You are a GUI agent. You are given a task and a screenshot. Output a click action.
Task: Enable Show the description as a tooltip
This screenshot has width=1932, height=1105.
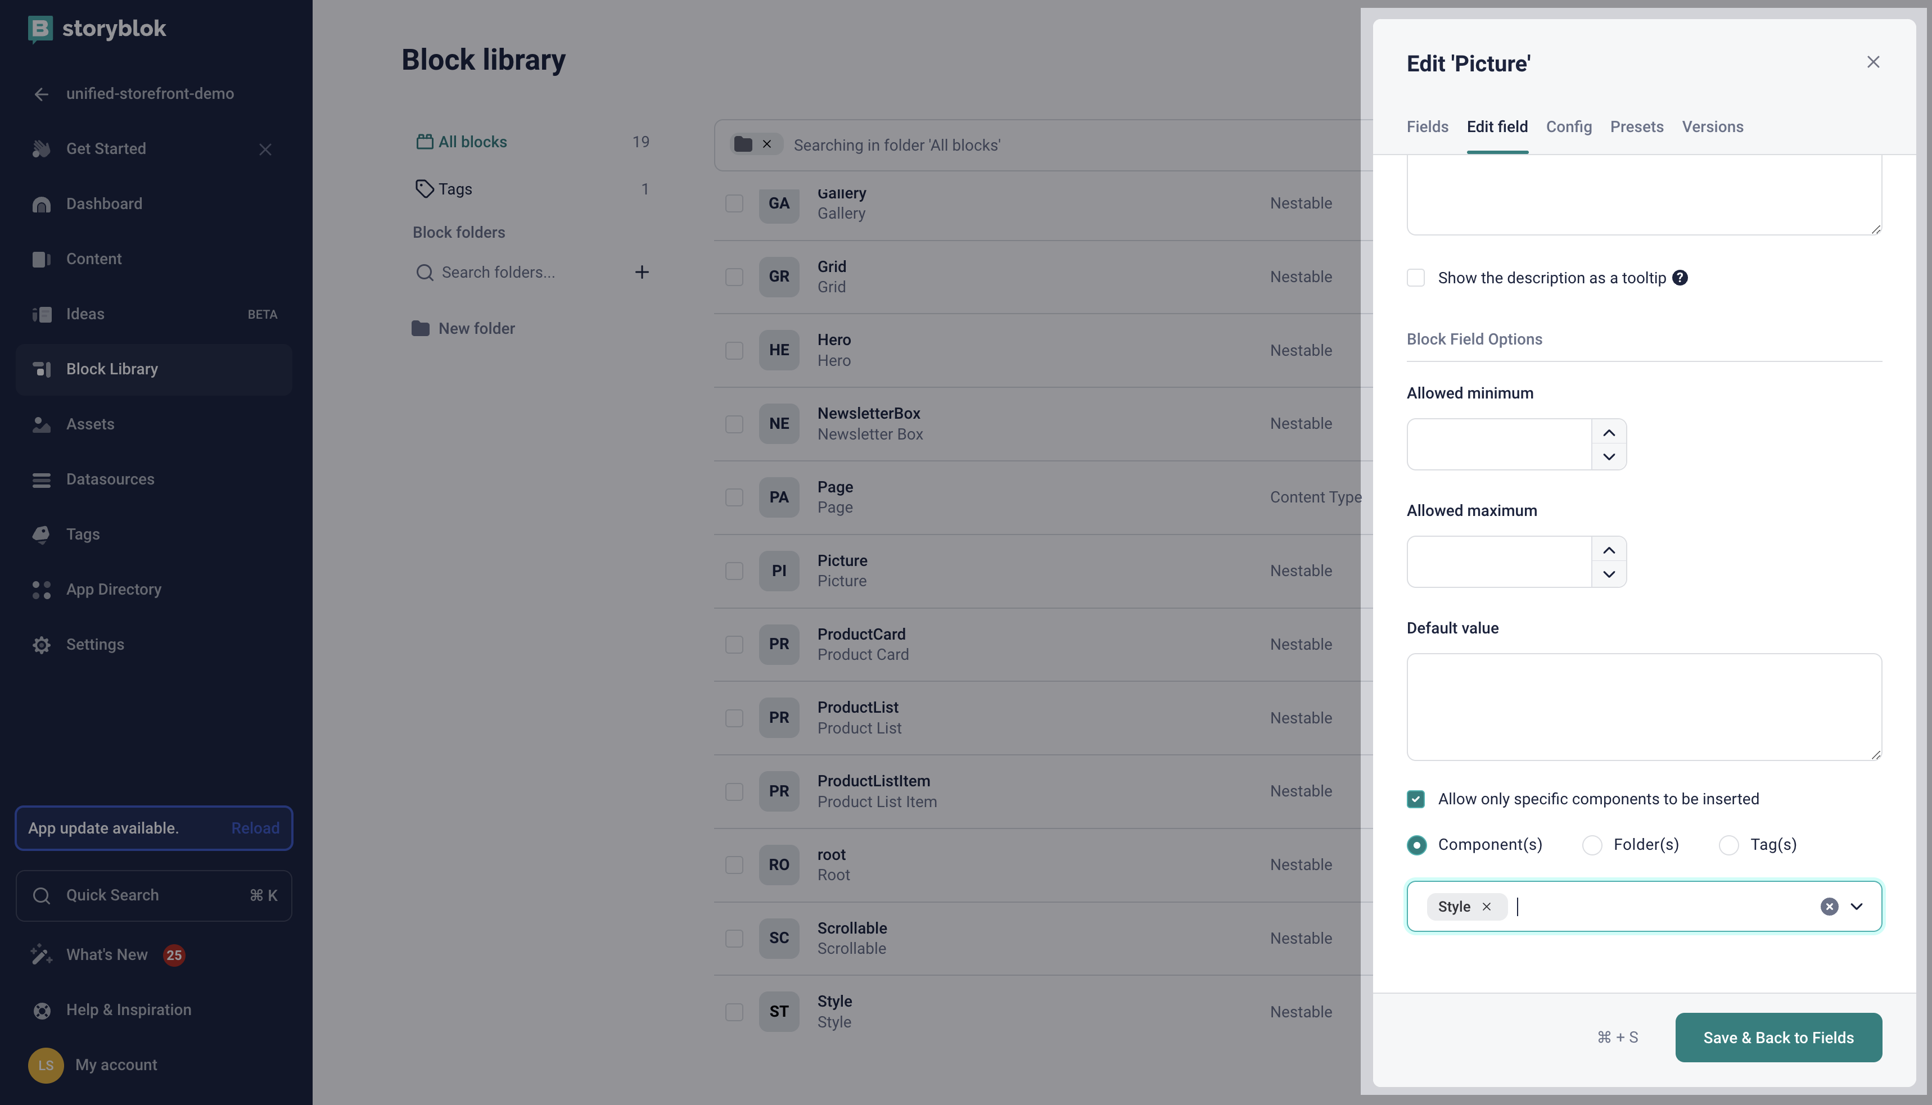(x=1415, y=278)
